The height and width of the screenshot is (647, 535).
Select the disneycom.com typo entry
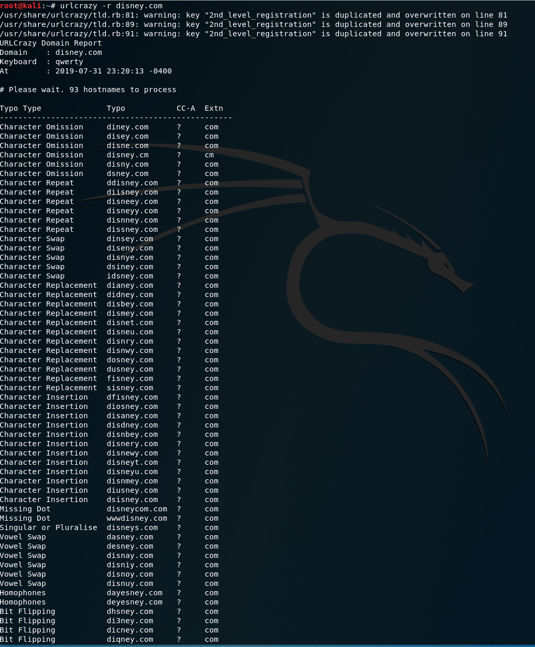(137, 509)
